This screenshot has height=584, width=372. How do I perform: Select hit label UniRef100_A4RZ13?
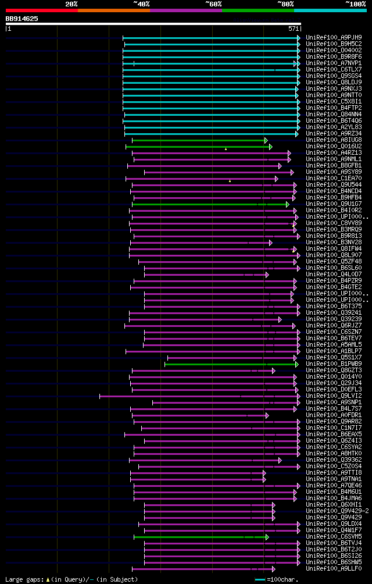(x=334, y=153)
